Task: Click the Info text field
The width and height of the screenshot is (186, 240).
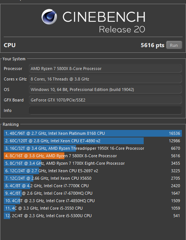Action: tap(105, 110)
